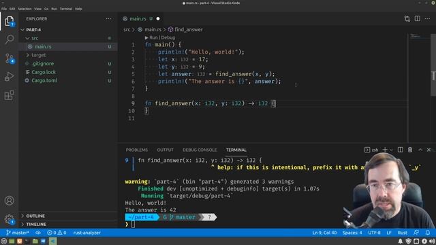Screen dimensions: 436x245
Task: Click Debug code lens above main
Action: point(168,37)
